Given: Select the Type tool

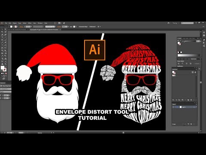Looking at the screenshot, I should (x=2, y=37).
